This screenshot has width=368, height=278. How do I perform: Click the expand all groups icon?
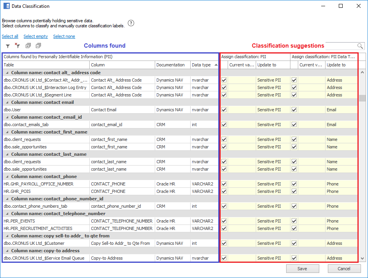click(28, 46)
